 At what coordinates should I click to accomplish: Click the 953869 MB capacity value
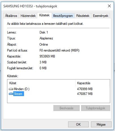click(47, 56)
